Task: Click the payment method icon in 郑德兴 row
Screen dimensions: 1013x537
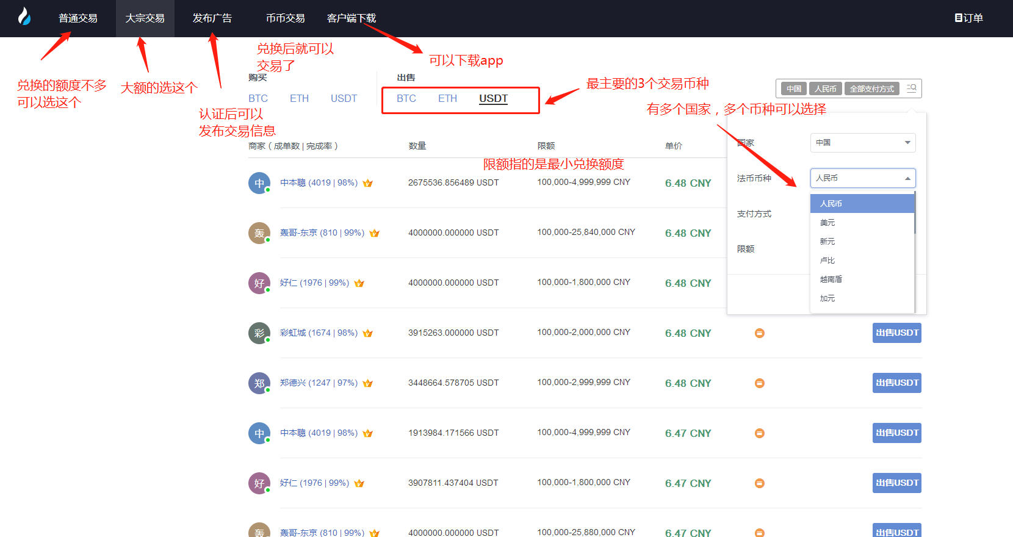Action: pos(760,383)
